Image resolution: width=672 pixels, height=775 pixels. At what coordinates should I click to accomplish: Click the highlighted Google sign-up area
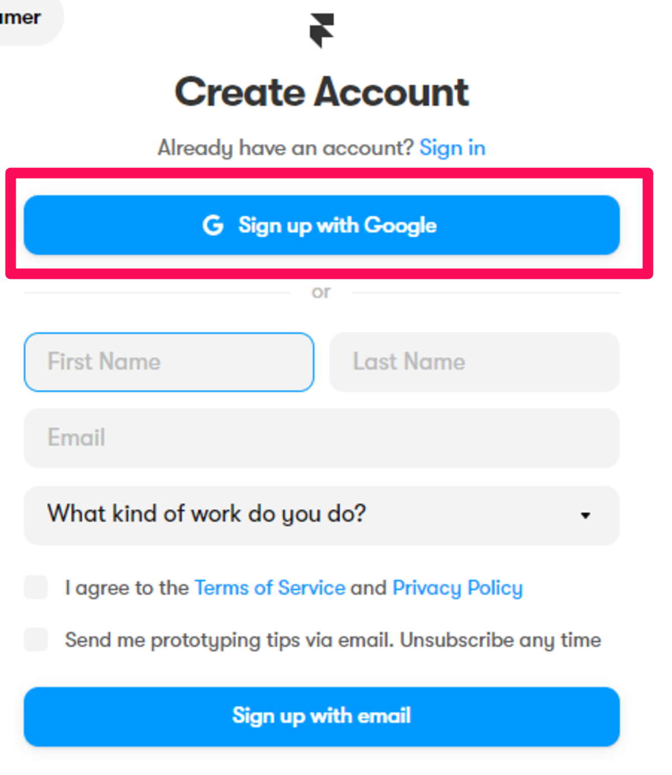pos(322,225)
